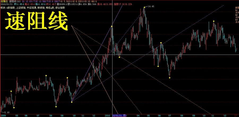Click the G2:8.220 value
The height and width of the screenshot is (117, 239).
77,1
